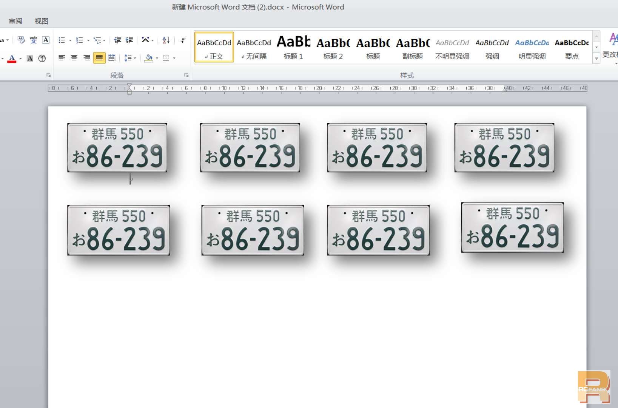Click the Clear Formatting eraser icon
The image size is (618, 408).
(21, 40)
